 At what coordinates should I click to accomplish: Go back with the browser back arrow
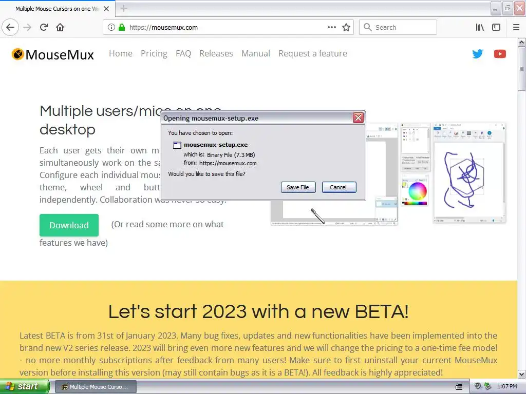coord(10,27)
